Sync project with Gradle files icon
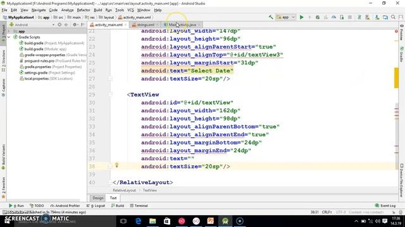 (359, 17)
